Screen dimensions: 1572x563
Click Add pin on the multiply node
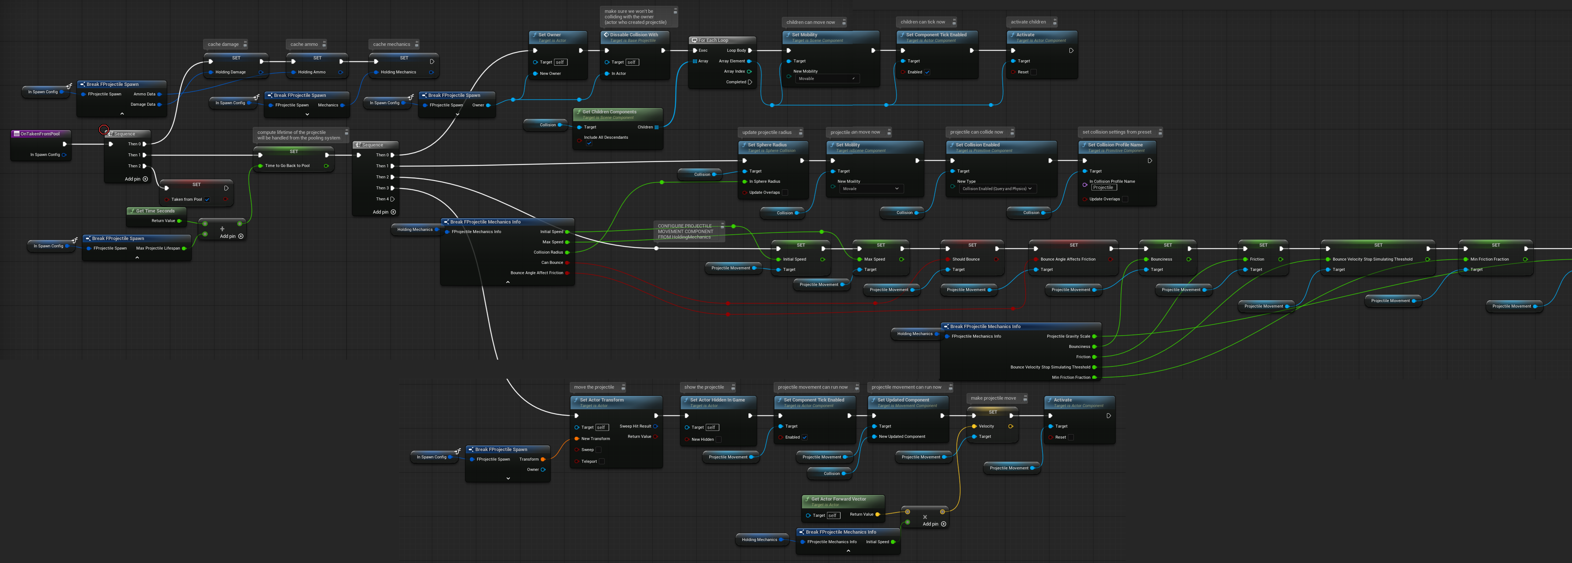pyautogui.click(x=943, y=524)
